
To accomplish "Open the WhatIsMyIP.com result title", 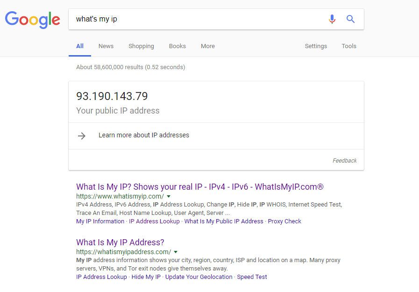I will [199, 187].
